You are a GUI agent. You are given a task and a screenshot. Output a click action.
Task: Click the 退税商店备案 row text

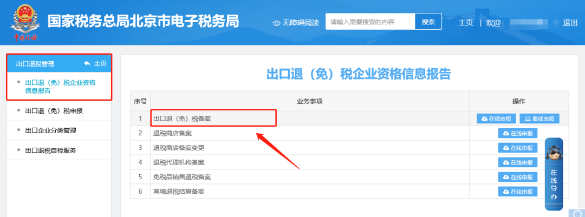(x=172, y=133)
